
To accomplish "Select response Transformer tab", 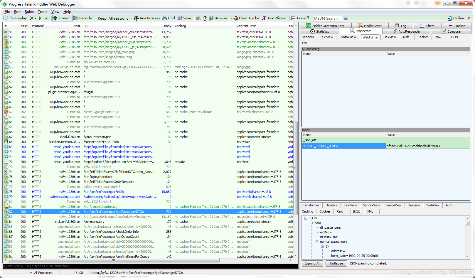I will click(x=310, y=205).
